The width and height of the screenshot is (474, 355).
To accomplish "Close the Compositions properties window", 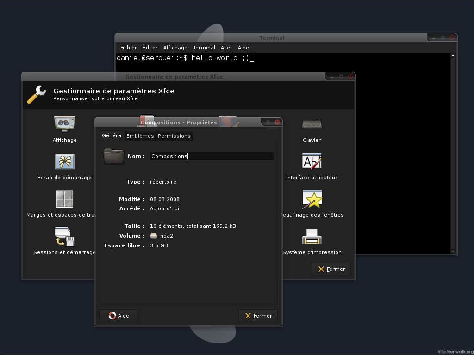I will click(x=277, y=122).
